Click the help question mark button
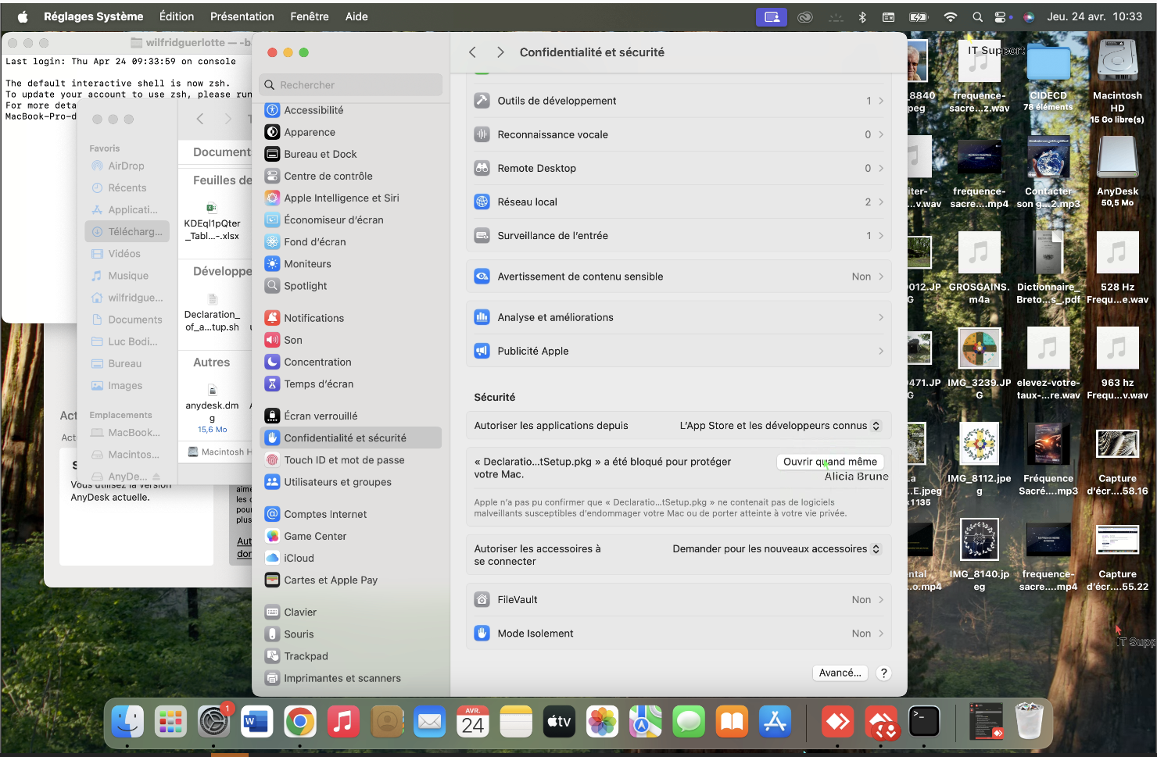This screenshot has height=757, width=1157. 883,673
